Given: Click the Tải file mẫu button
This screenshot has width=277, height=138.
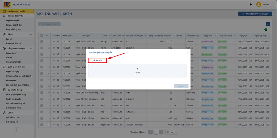Looking at the screenshot, I should tap(97, 60).
